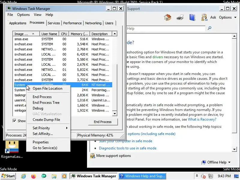The width and height of the screenshot is (240, 180).
Task: Click the Search Help input field
Action: (166, 28)
